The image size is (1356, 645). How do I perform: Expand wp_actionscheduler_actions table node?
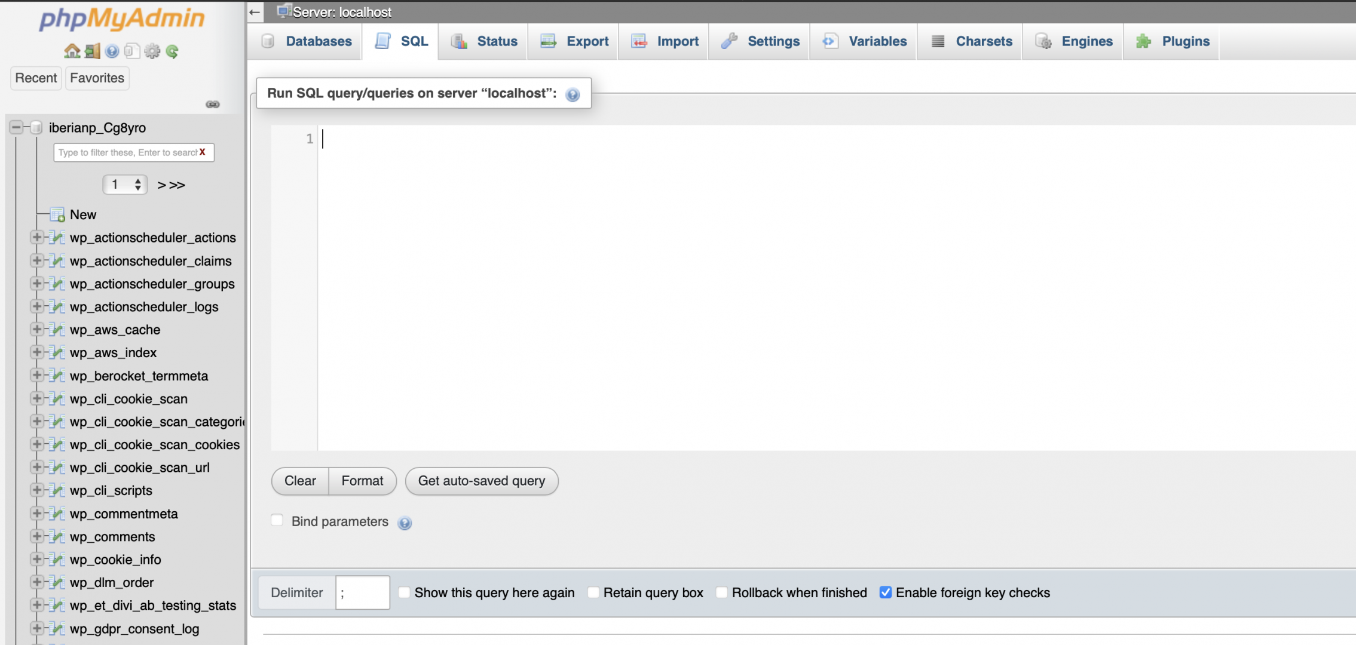pos(36,237)
